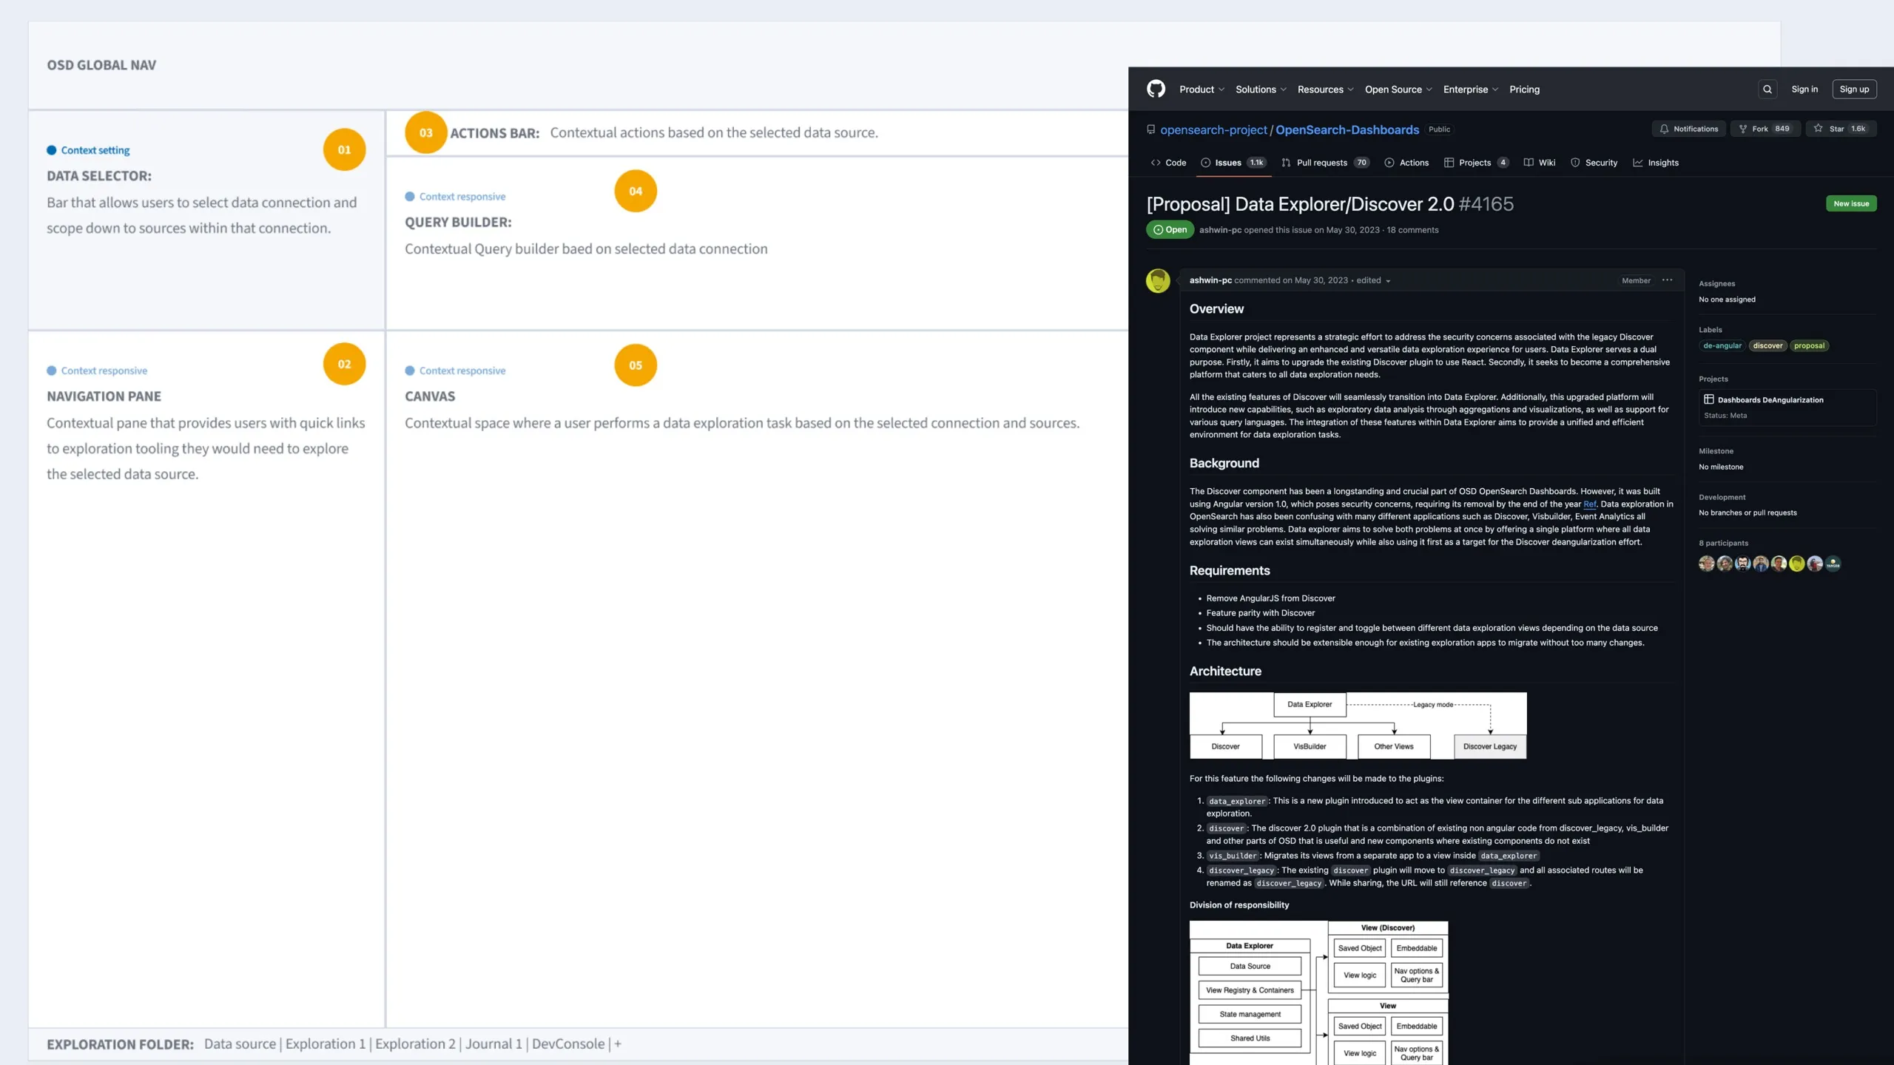Open the comment's three-dot options menu
Viewport: 1894px width, 1065px height.
coord(1667,280)
